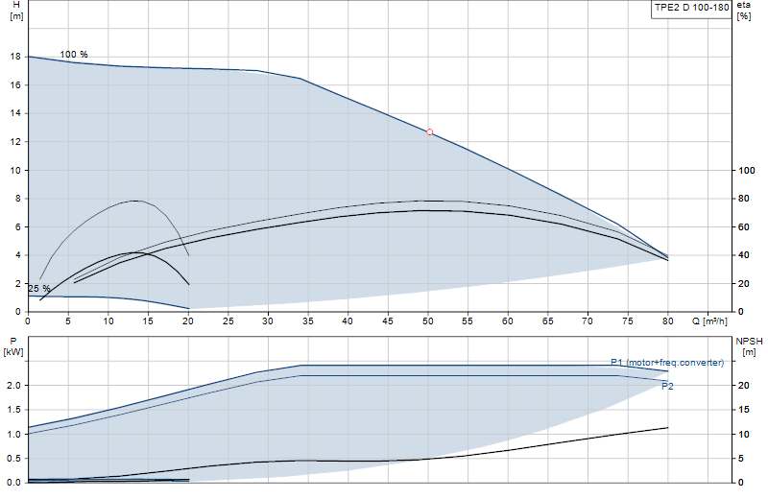Click the 35 tick on flow axis

(x=307, y=321)
